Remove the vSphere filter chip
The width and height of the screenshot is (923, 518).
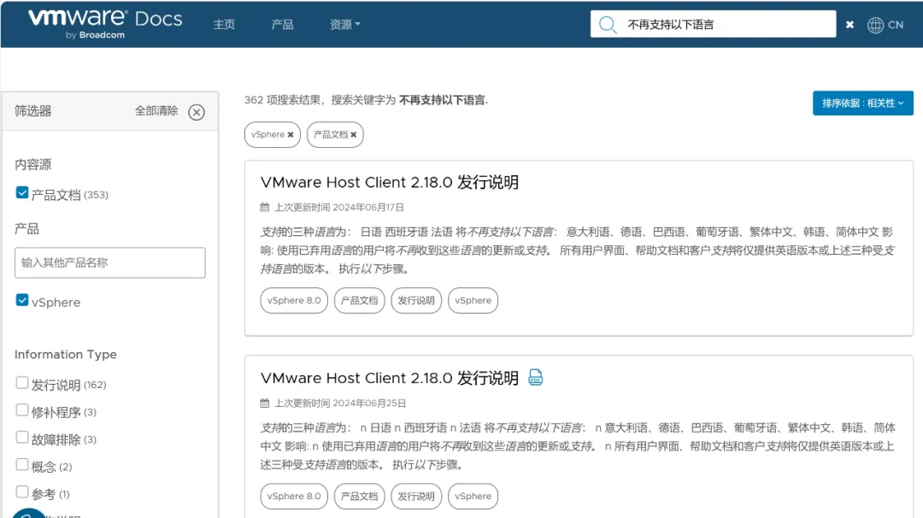point(291,135)
